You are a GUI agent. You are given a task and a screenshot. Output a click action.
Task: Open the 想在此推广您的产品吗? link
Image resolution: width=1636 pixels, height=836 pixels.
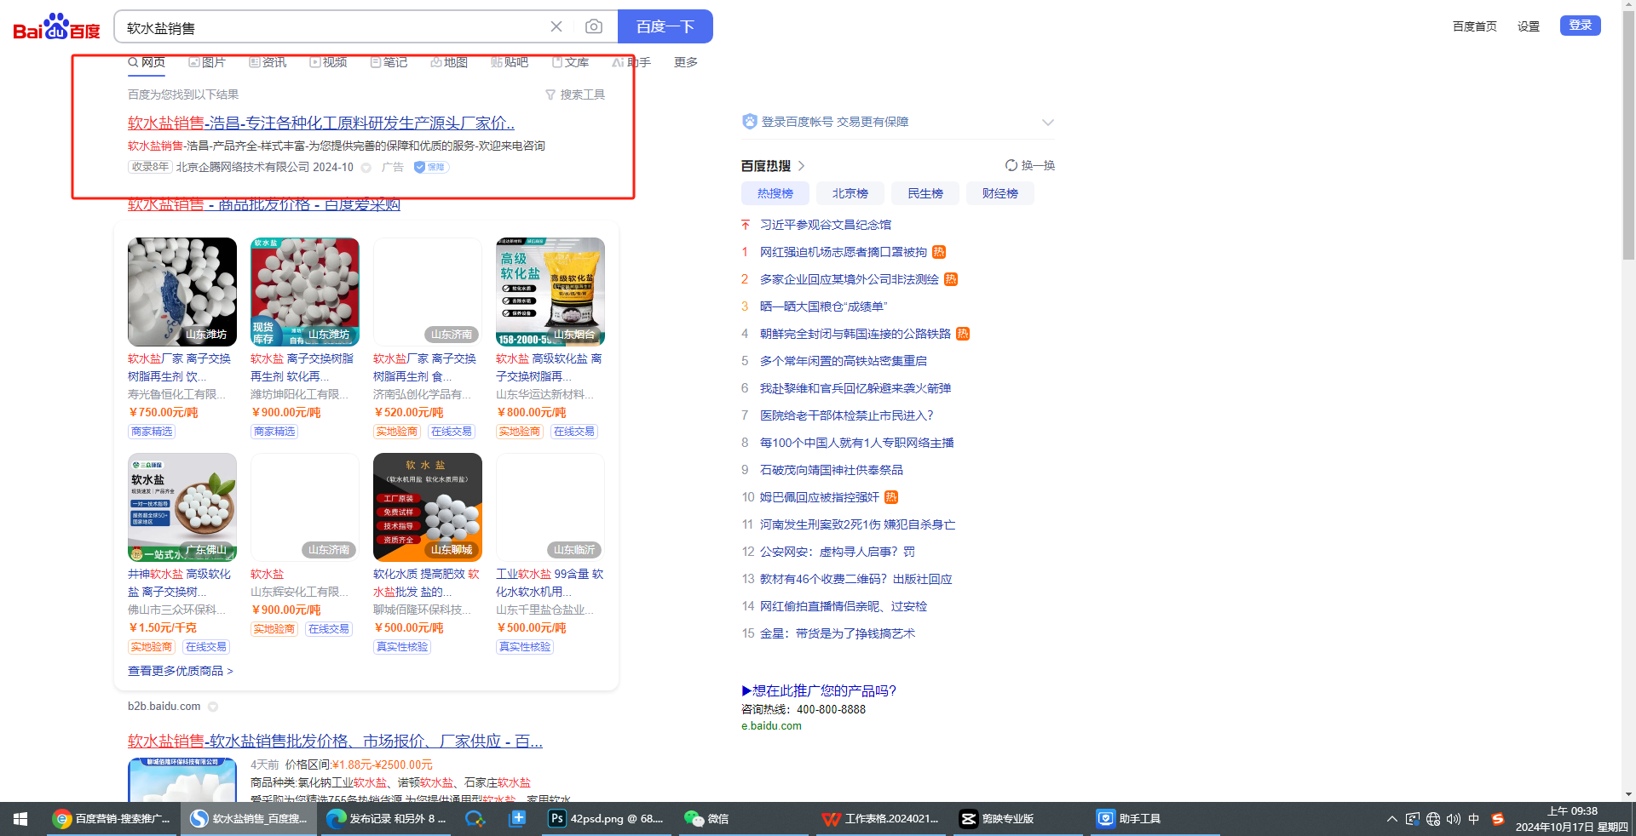click(819, 690)
